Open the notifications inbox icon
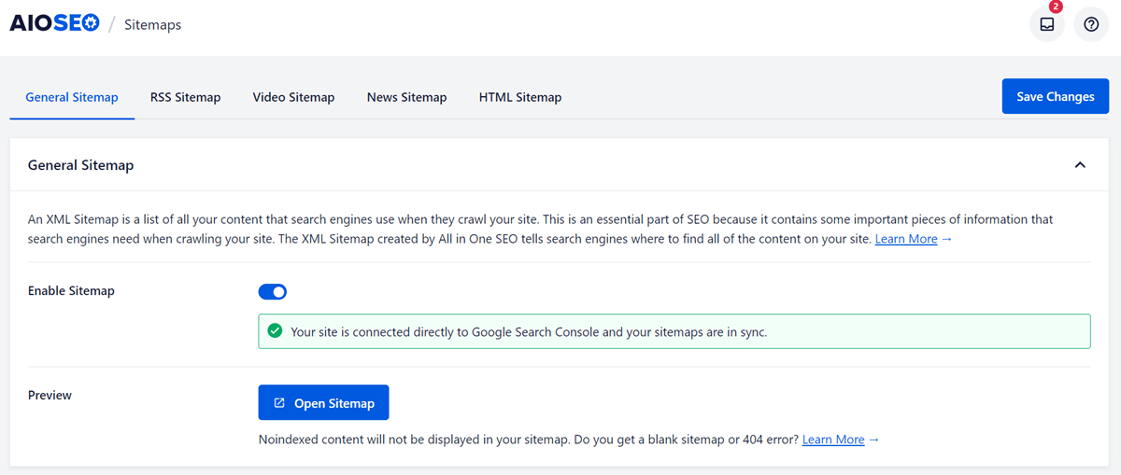 (x=1046, y=25)
